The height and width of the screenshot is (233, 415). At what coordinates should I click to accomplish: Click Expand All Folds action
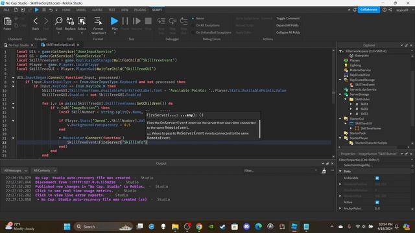coord(287,25)
